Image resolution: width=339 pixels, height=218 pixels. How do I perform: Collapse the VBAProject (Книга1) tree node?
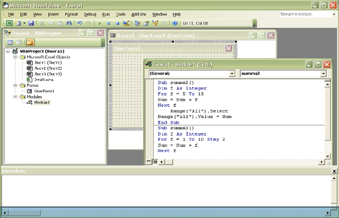pyautogui.click(x=8, y=52)
